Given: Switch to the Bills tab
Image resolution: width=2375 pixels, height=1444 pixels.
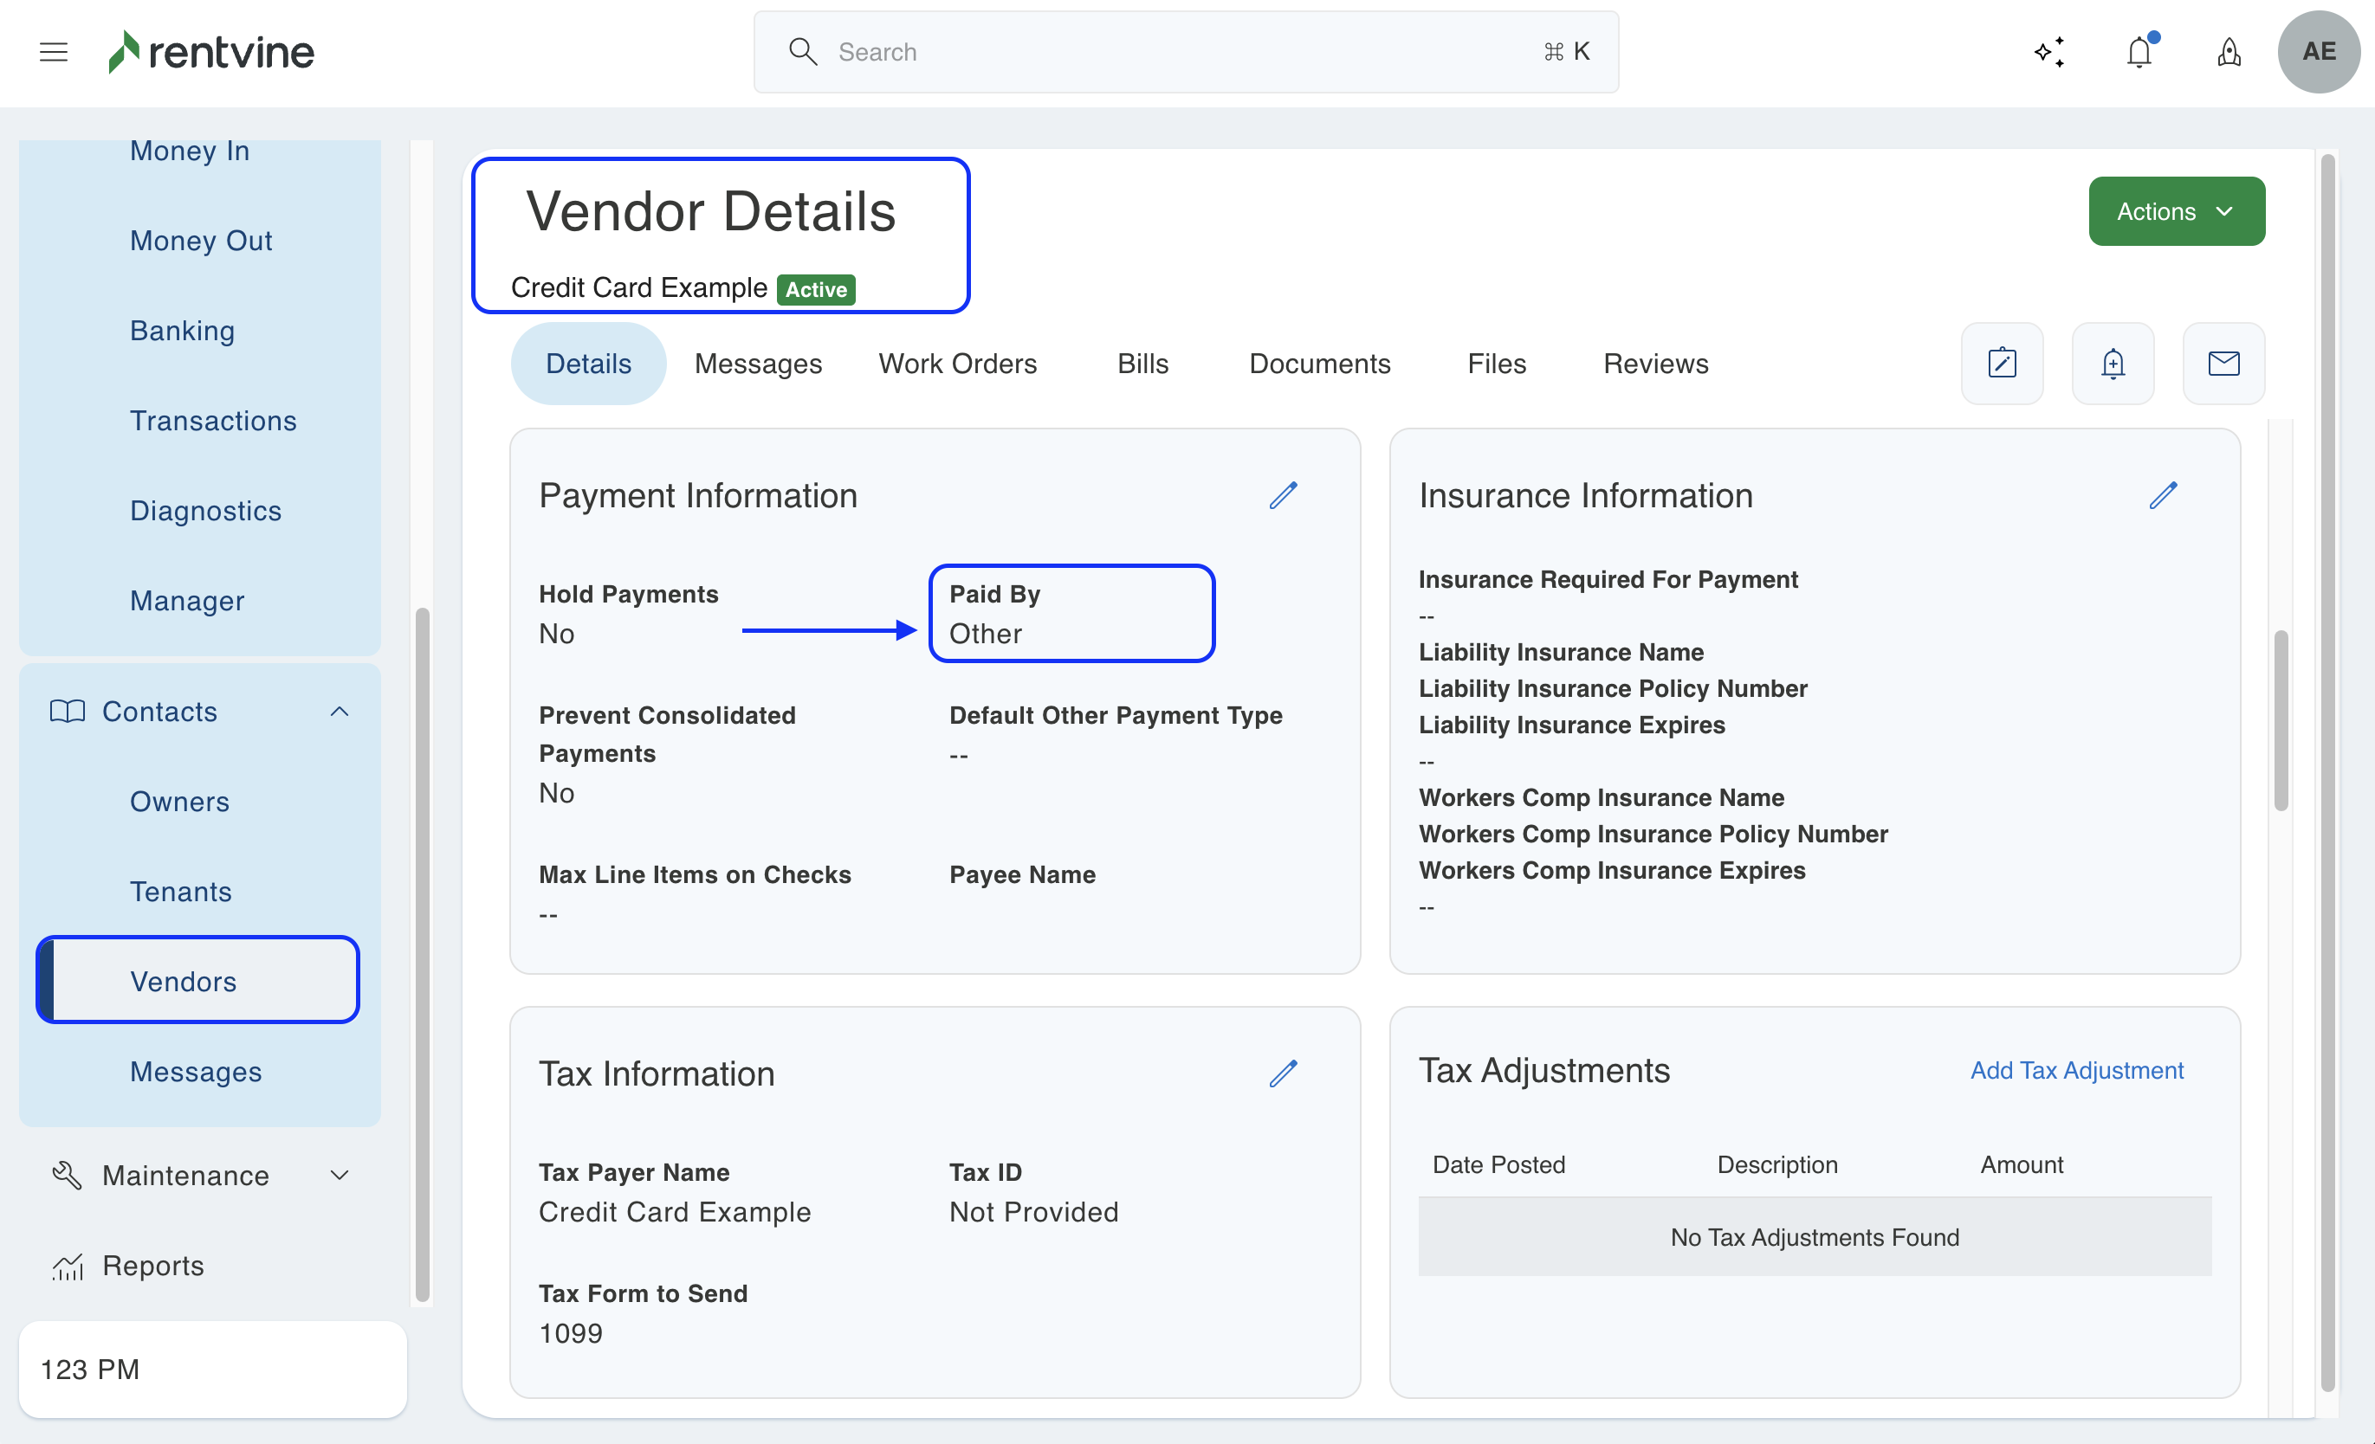Looking at the screenshot, I should click(x=1142, y=364).
